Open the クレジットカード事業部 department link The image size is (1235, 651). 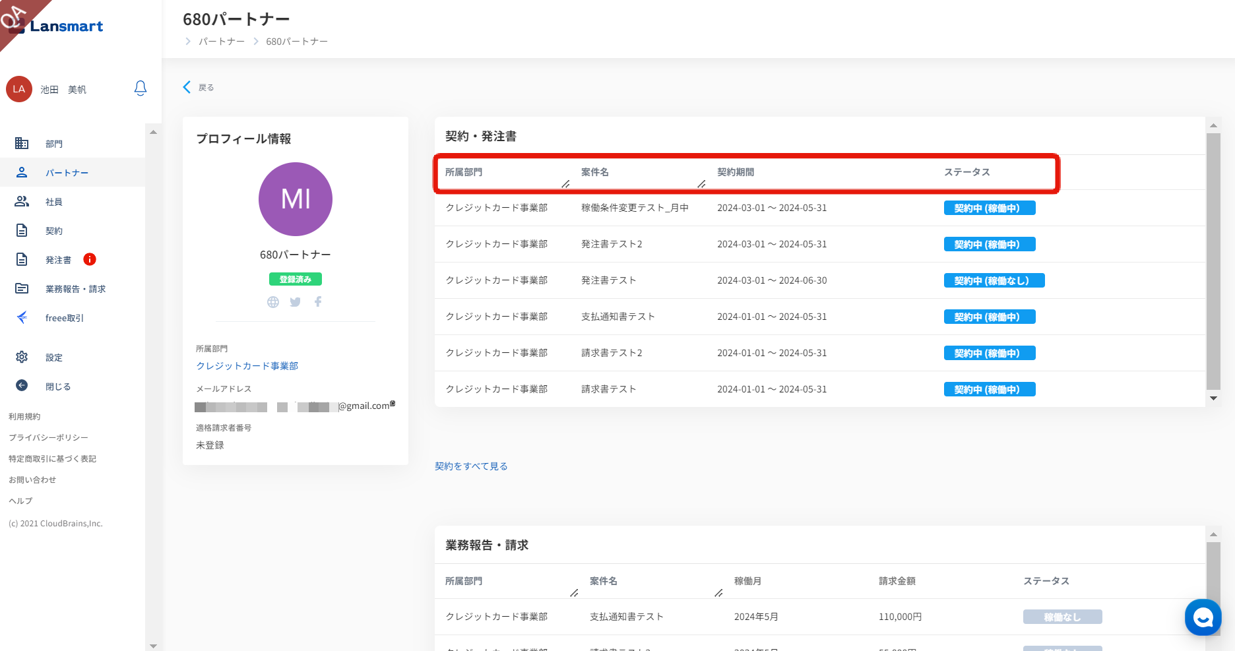click(x=247, y=365)
